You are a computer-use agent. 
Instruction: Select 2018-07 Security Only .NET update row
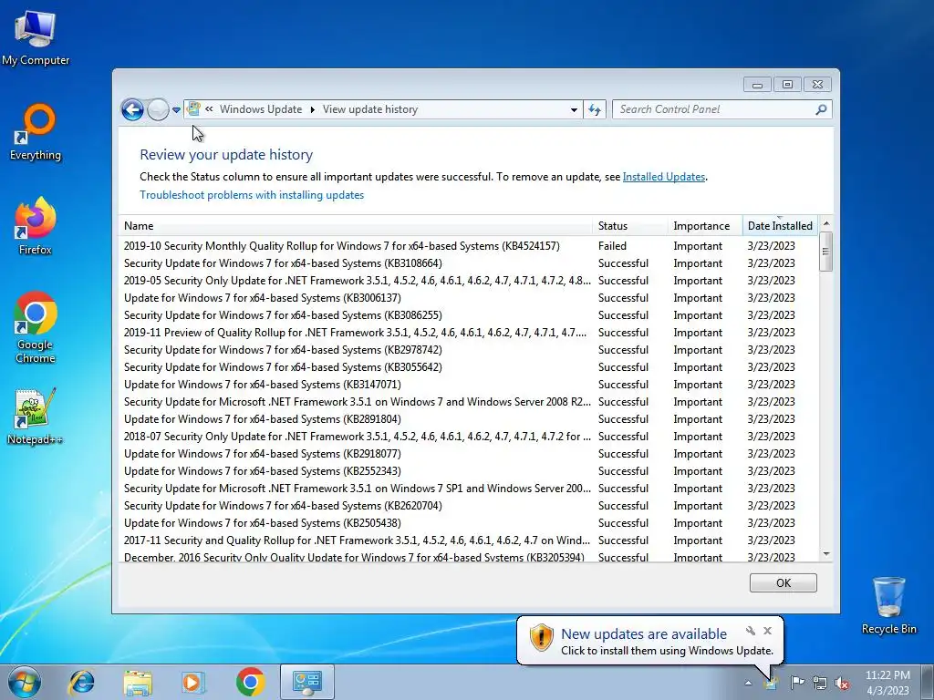tap(469, 437)
